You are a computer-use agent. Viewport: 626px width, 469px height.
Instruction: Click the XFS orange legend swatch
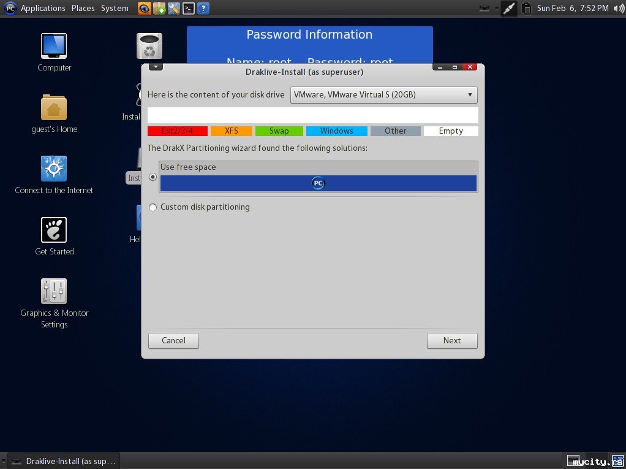tap(232, 131)
